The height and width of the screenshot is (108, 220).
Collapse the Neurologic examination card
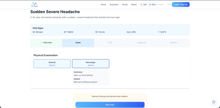[91, 64]
